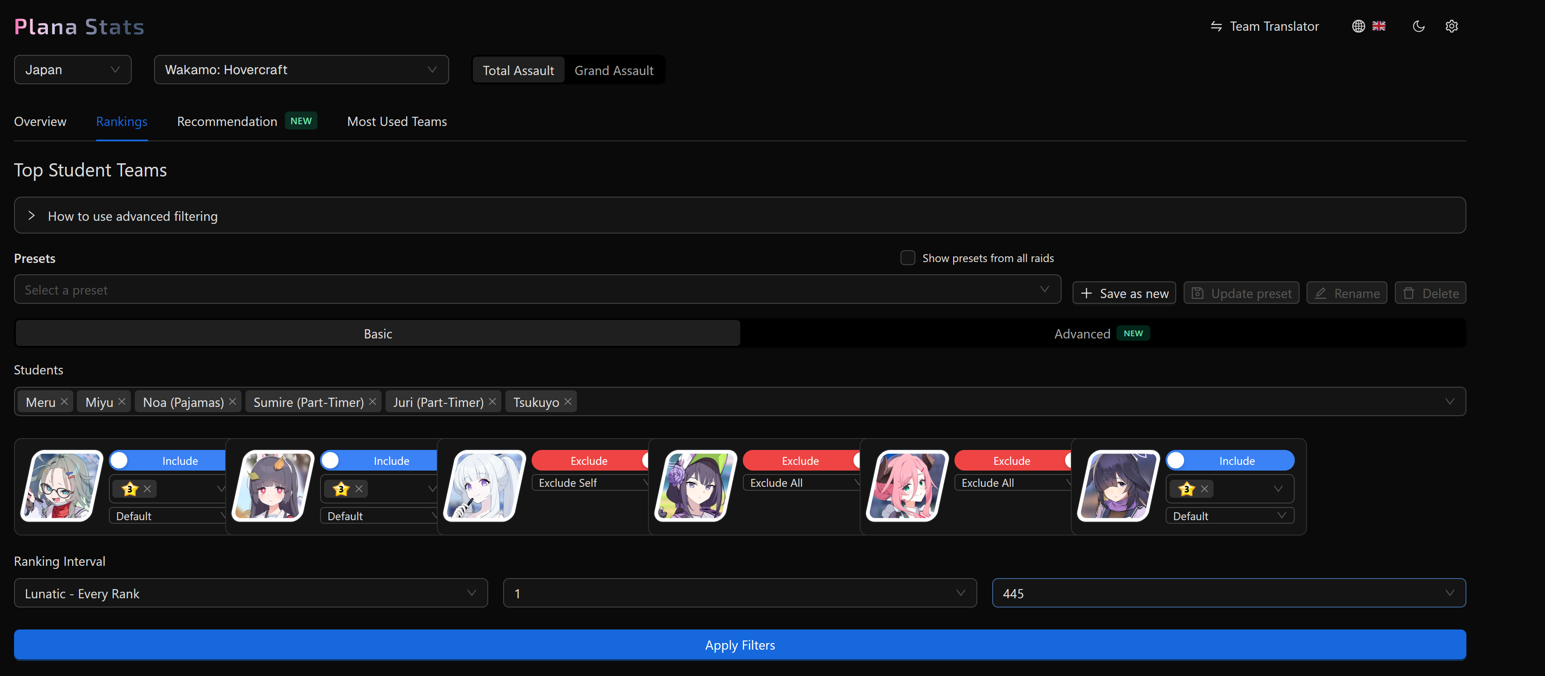The width and height of the screenshot is (1545, 676).
Task: Click Noa (Pajamas) portrait thumbnail
Action: [x=484, y=486]
